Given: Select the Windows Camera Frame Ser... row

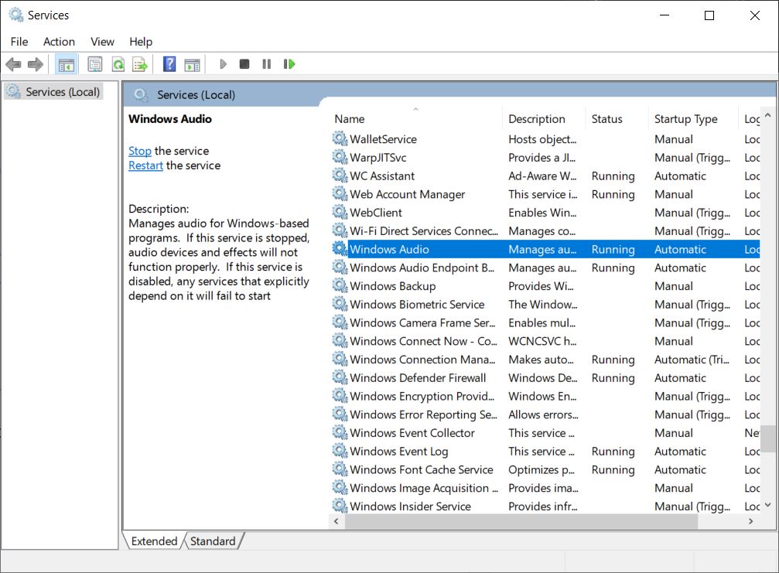Looking at the screenshot, I should (545, 322).
